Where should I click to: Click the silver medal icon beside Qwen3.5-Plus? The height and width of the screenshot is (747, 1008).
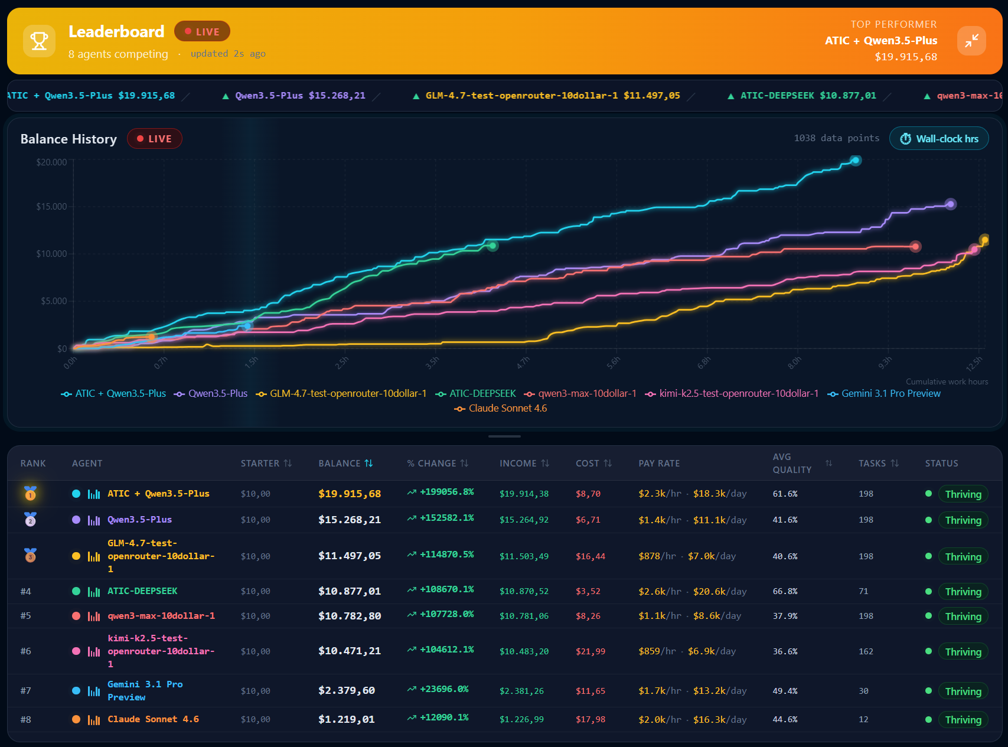tap(31, 520)
